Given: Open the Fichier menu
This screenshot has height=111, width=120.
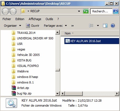Looking at the screenshot, I should point(7,19).
